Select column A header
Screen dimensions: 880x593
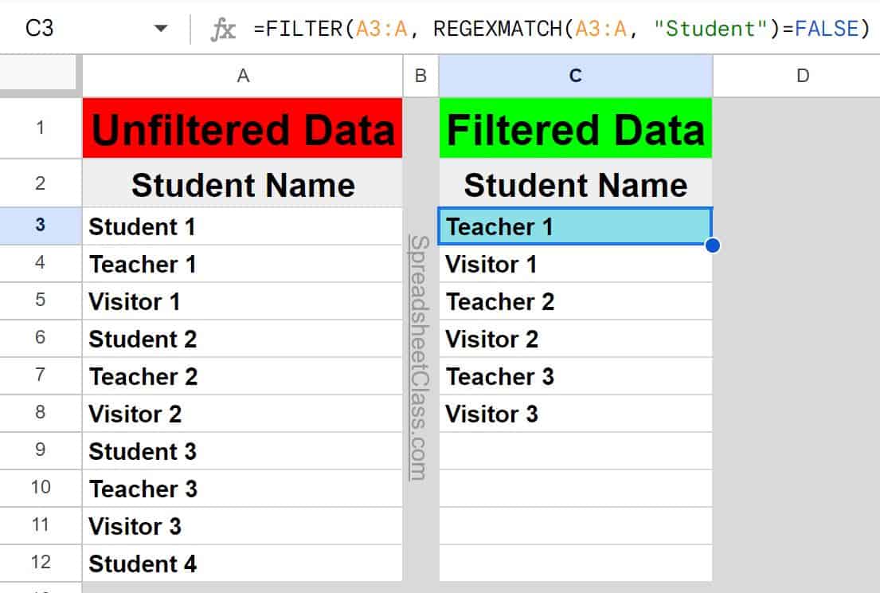[x=241, y=76]
